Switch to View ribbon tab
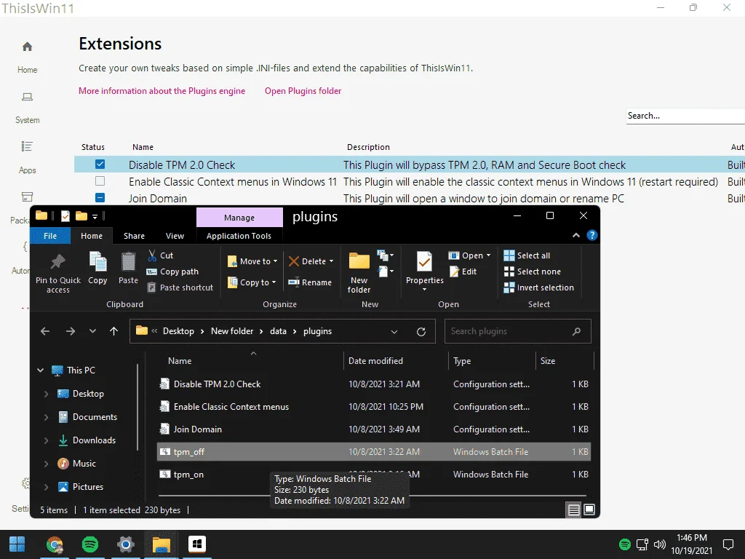 pyautogui.click(x=175, y=236)
